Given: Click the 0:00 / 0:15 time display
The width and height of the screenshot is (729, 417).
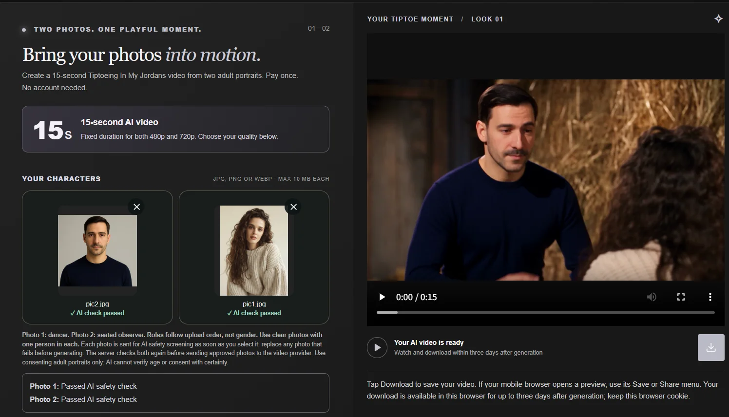Looking at the screenshot, I should [417, 297].
